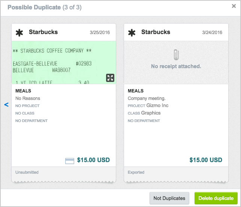Viewport: 241px width, 207px height.
Task: Click the asterisk icon on right Starbucks card
Action: (132, 33)
